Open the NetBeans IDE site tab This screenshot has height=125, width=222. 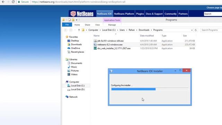click(104, 14)
